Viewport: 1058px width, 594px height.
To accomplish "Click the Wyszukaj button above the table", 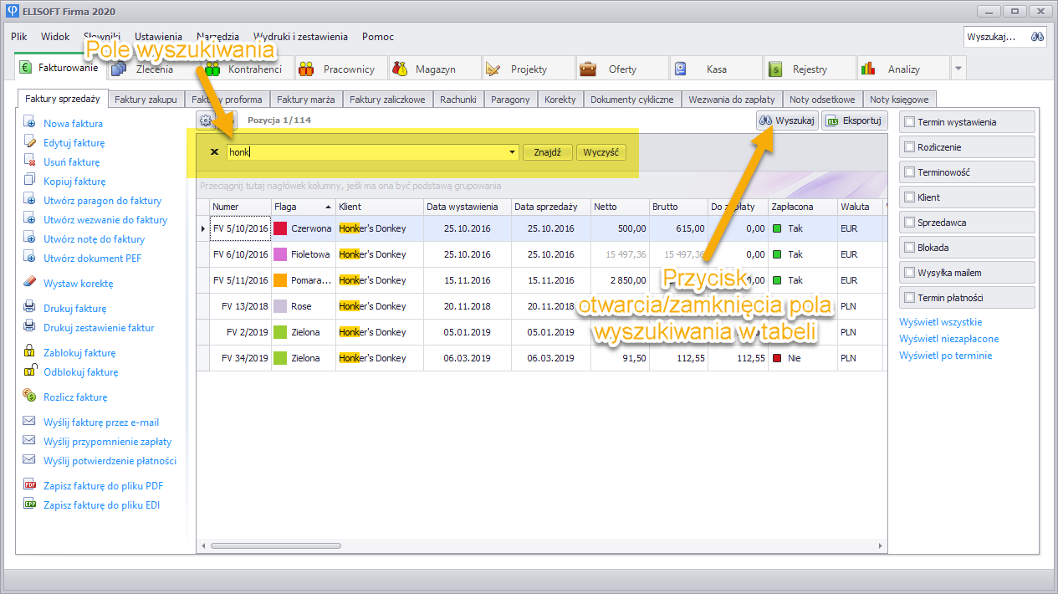I will coord(786,120).
